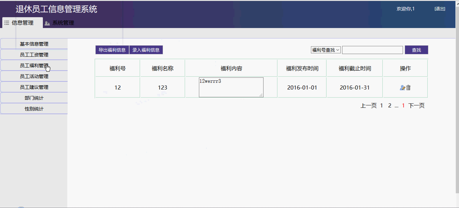The image size is (459, 208).
Task: Open 员工工资管理 in the sidebar
Action: pos(34,55)
